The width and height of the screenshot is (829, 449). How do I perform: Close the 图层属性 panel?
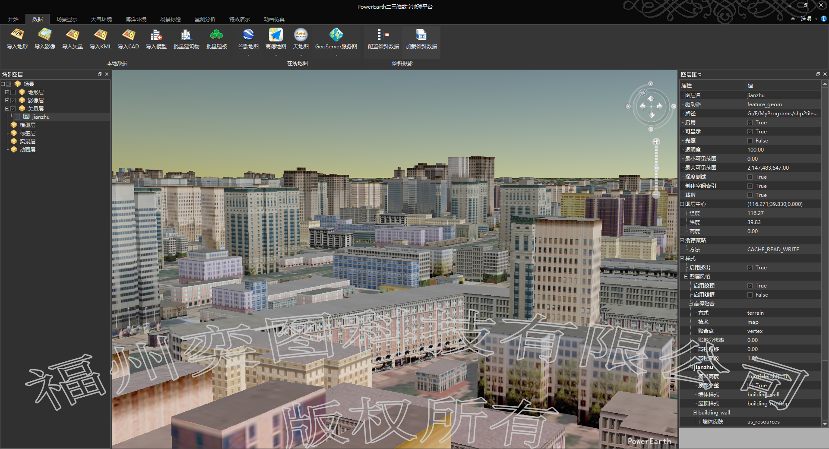tap(825, 74)
